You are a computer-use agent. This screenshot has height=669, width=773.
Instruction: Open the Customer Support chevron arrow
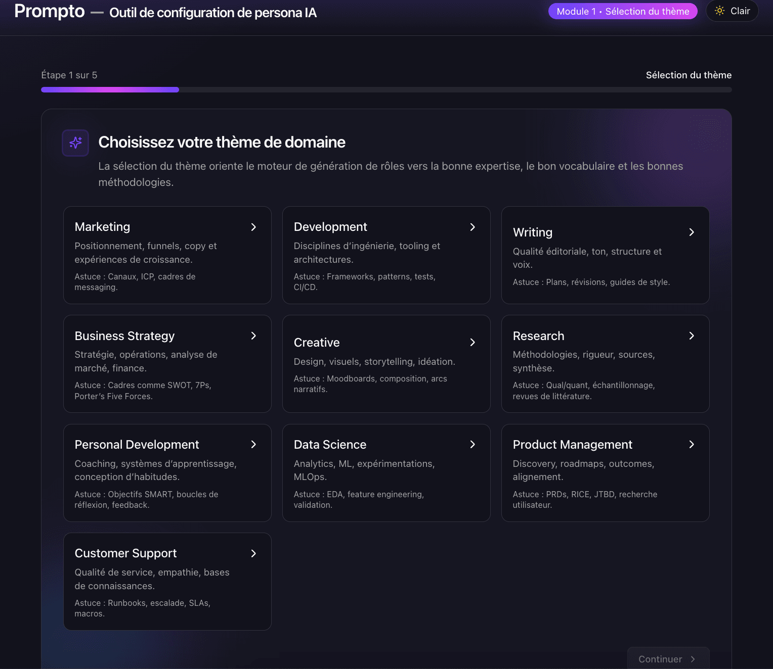coord(253,553)
